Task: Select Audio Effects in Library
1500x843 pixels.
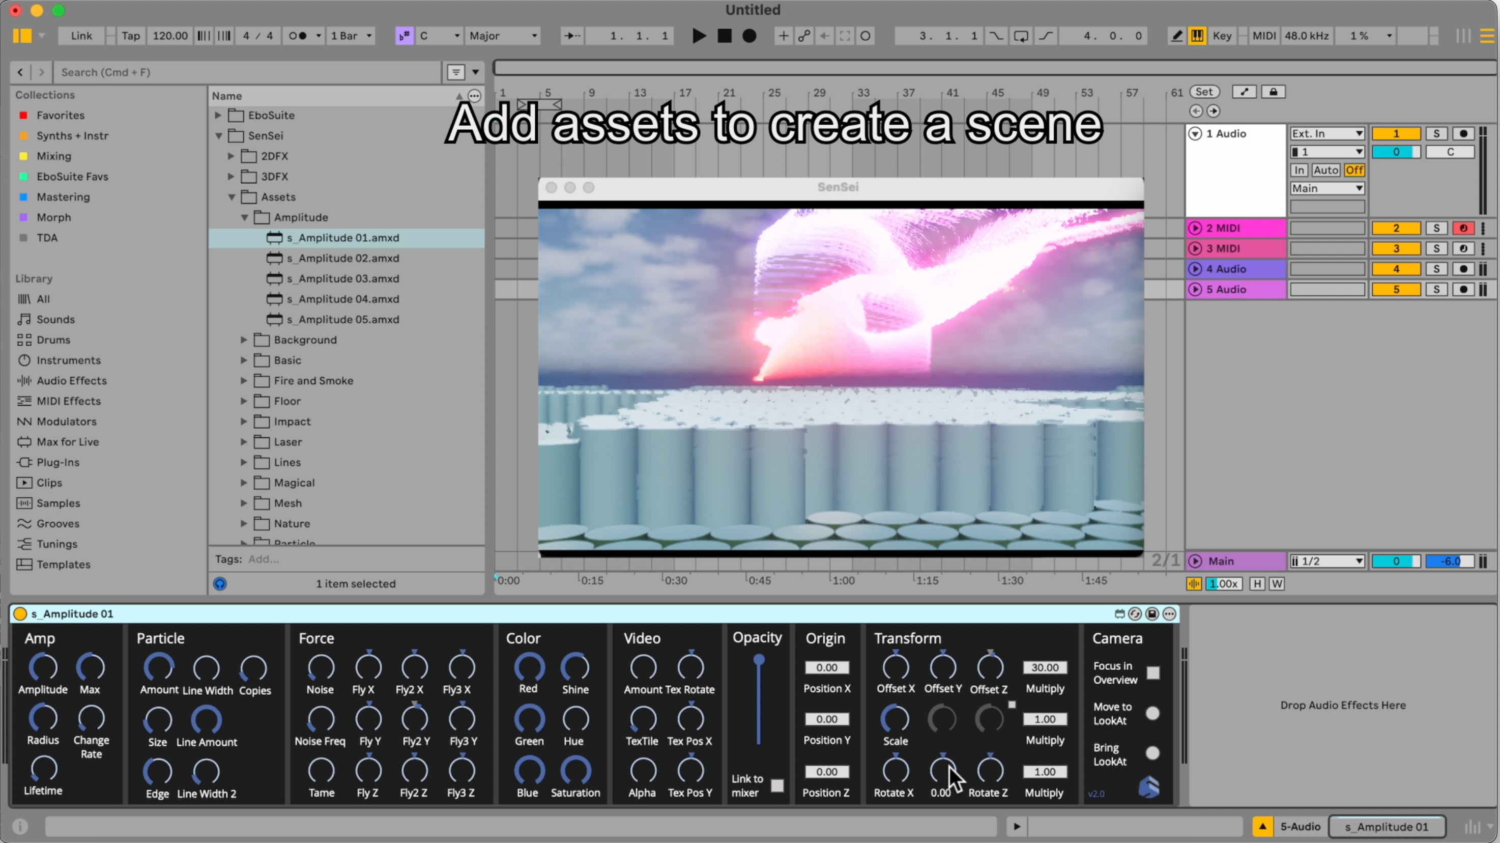Action: click(x=72, y=380)
